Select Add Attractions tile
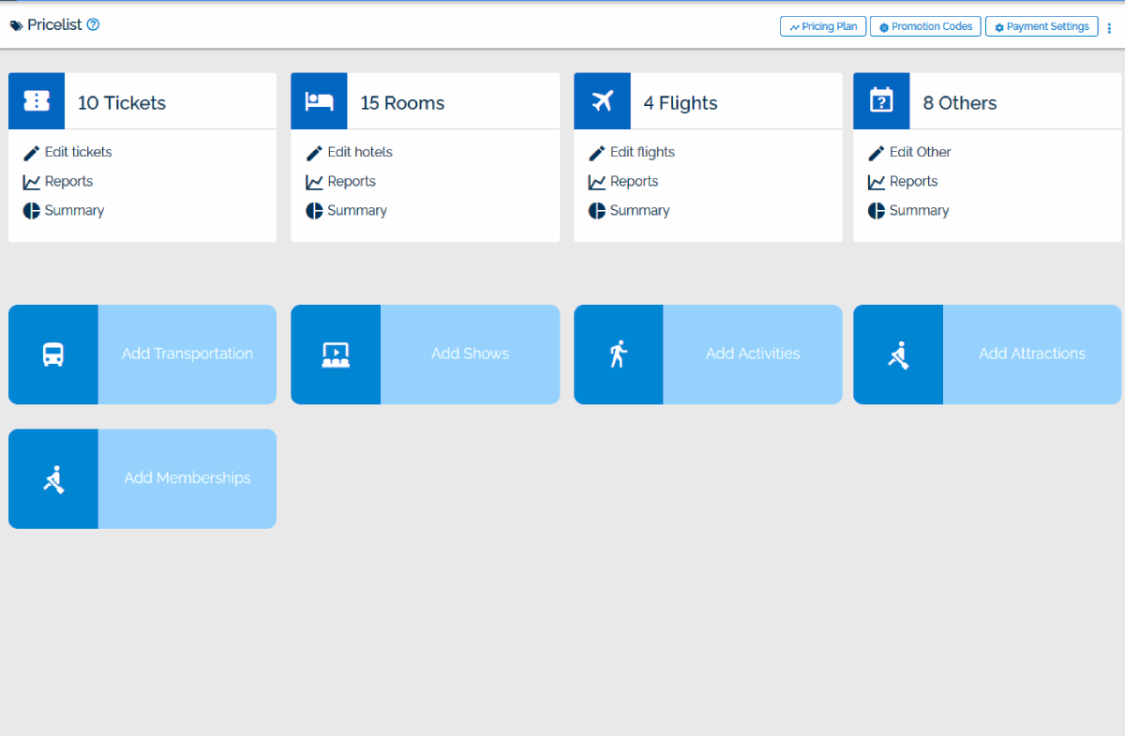Screen dimensions: 1125x736 click(1031, 354)
